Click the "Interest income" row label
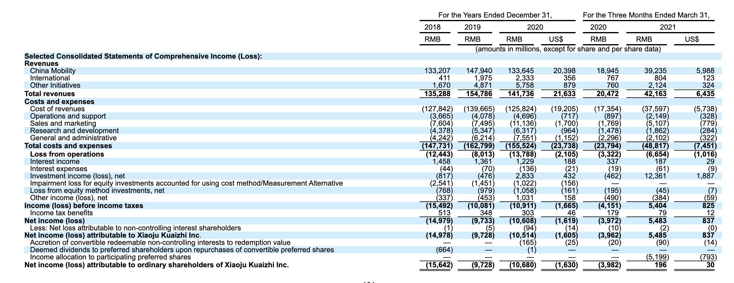Image resolution: width=734 pixels, height=283 pixels. pos(55,161)
